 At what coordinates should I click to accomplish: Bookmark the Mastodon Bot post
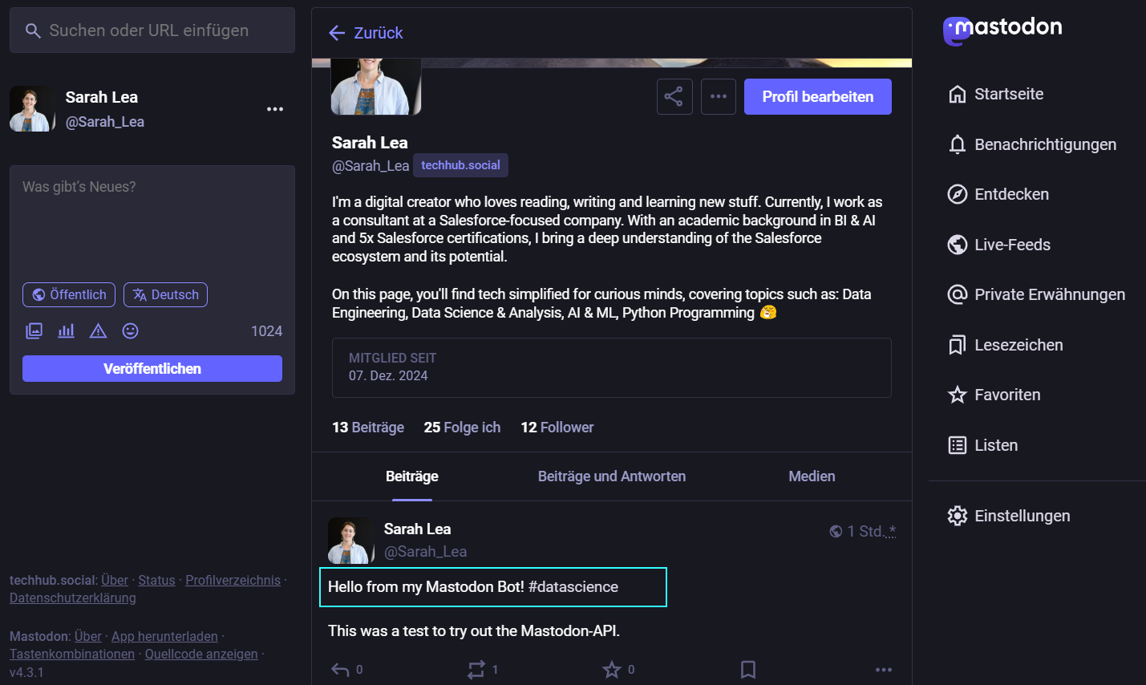click(747, 669)
